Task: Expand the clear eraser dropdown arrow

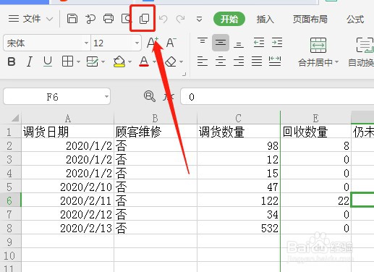Action: click(x=181, y=62)
